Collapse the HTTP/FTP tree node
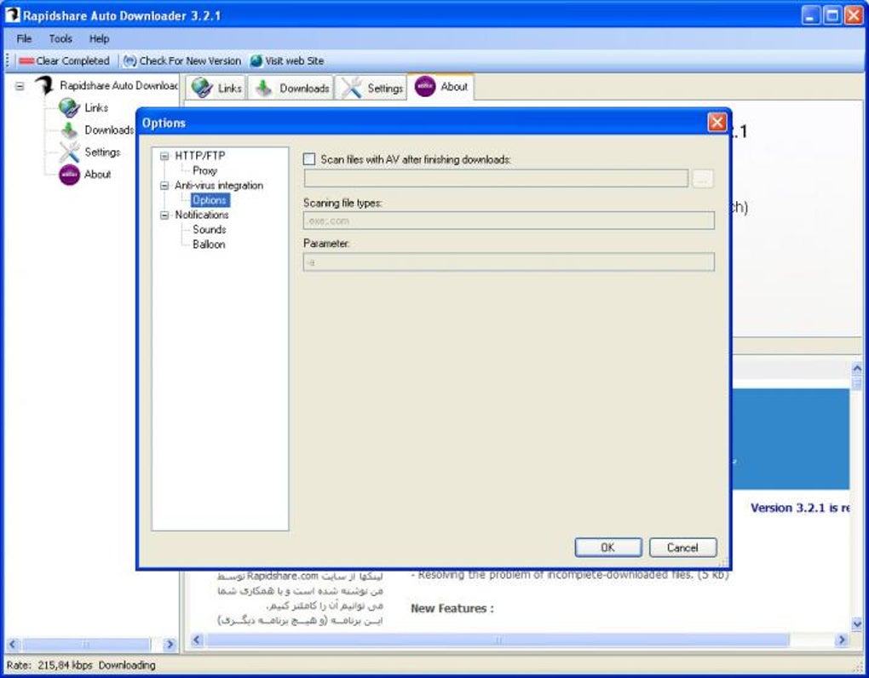 [164, 156]
